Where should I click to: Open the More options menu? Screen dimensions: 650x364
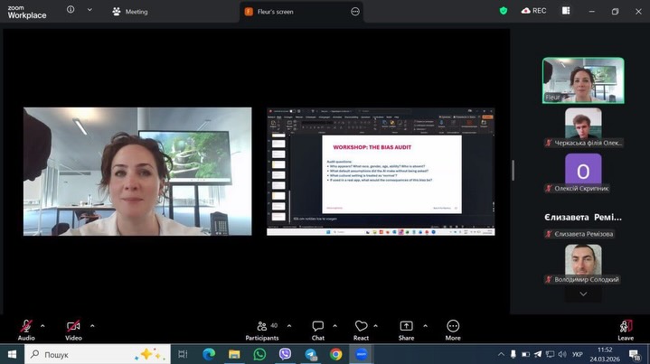(453, 327)
